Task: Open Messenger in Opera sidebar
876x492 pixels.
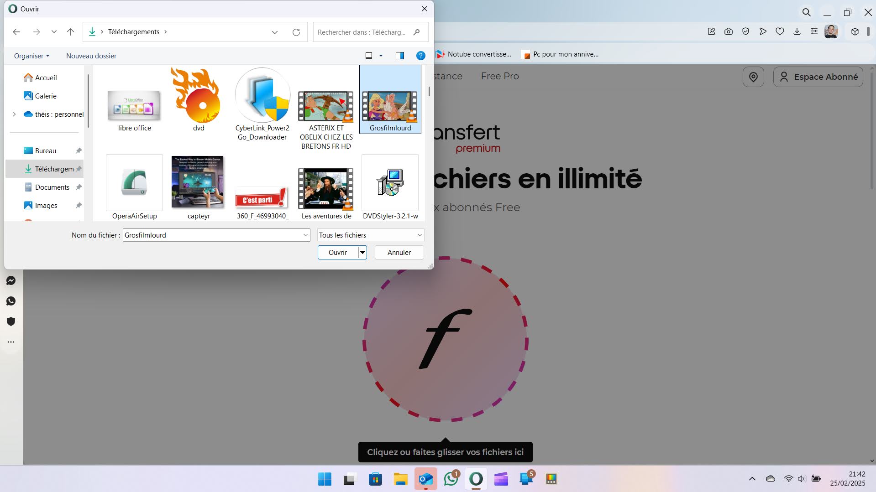Action: [x=11, y=281]
